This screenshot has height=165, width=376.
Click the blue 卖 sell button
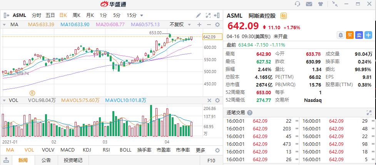(x=359, y=35)
